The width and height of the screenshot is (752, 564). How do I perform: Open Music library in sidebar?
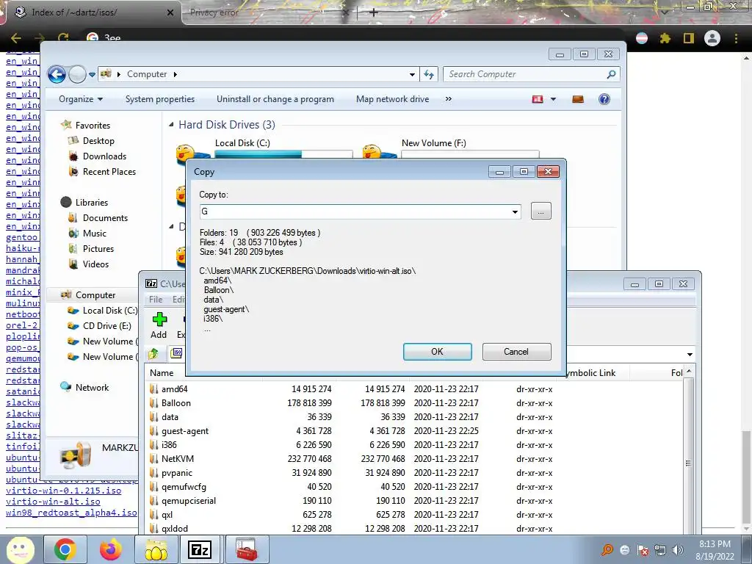pos(95,233)
